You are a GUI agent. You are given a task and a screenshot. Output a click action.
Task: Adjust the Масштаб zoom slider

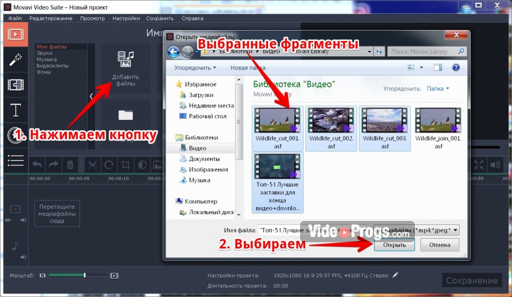(x=77, y=275)
